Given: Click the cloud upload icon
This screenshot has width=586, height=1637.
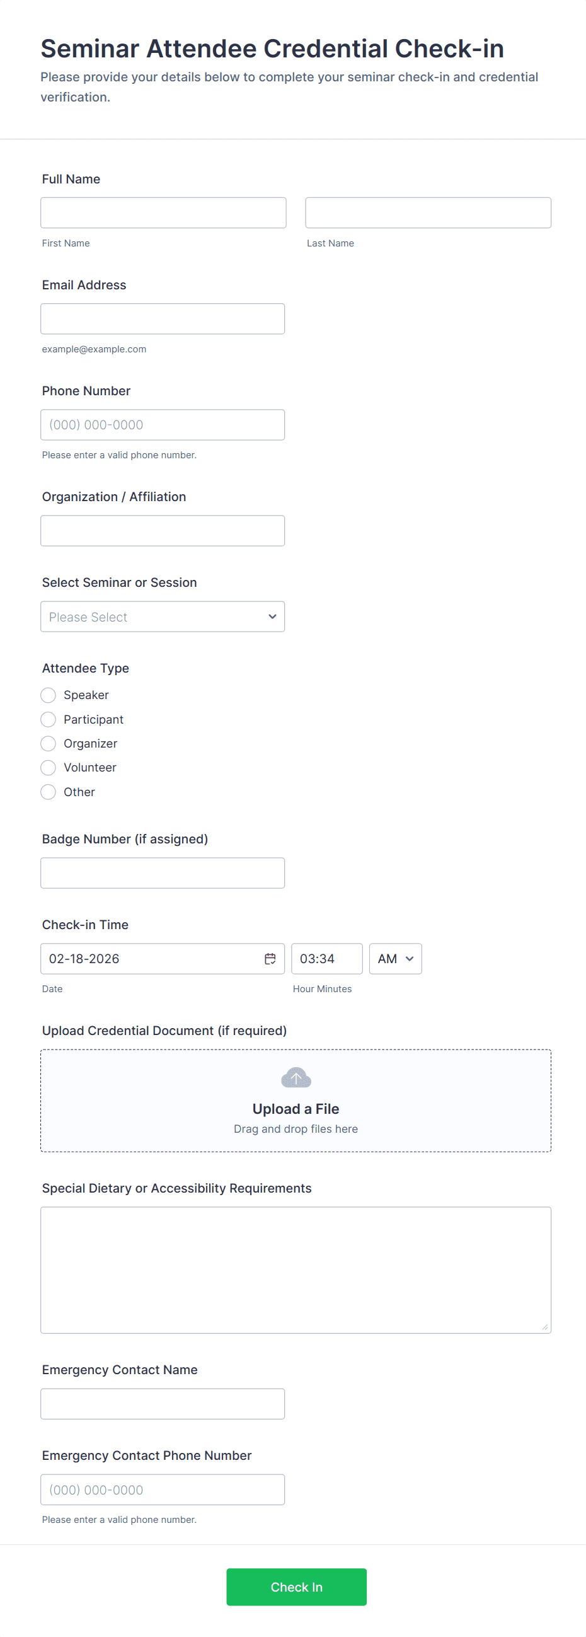Looking at the screenshot, I should point(296,1077).
